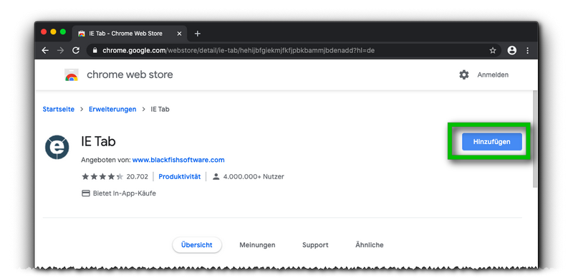The image size is (573, 278).
Task: Open the Produktivität category link
Action: click(x=180, y=177)
